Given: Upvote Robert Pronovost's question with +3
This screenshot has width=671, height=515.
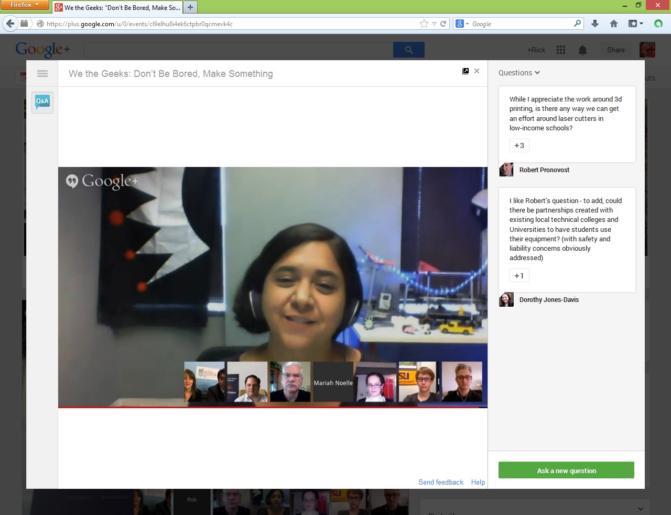Looking at the screenshot, I should 519,145.
